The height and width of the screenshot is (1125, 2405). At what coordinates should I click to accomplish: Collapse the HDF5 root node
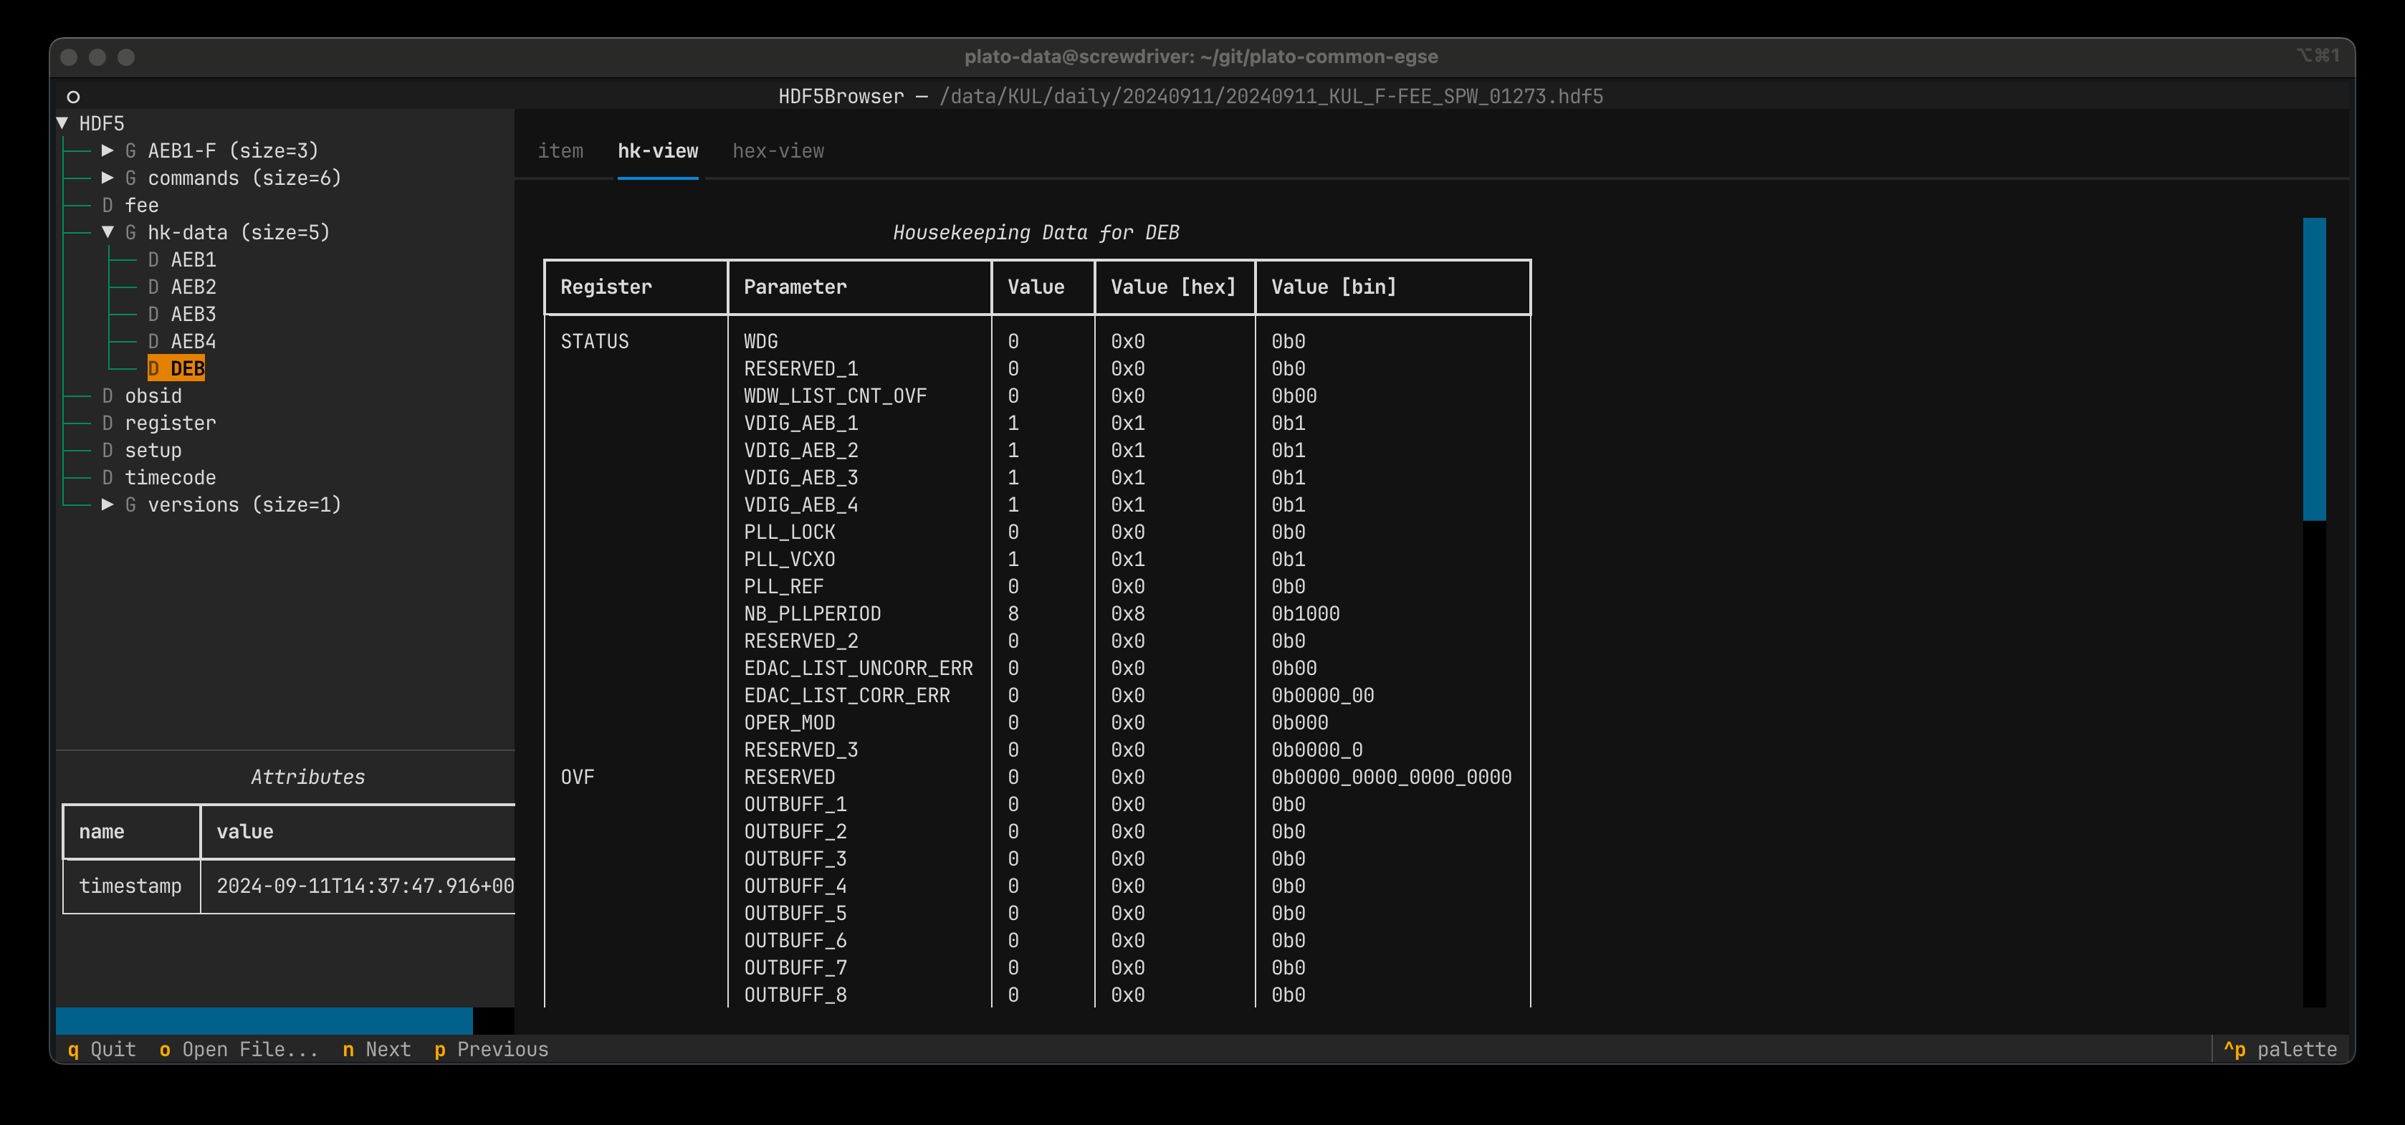pos(62,123)
